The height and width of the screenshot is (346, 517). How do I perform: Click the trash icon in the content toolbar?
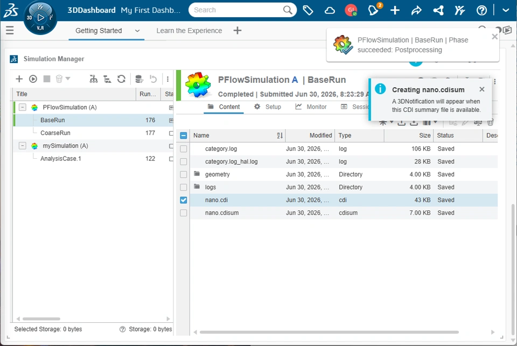pos(490,123)
